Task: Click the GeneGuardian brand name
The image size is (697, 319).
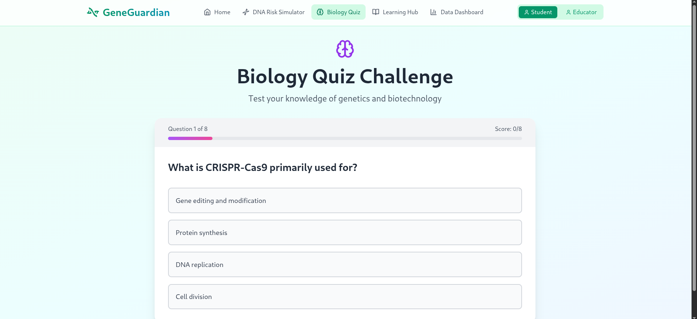Action: click(x=136, y=12)
